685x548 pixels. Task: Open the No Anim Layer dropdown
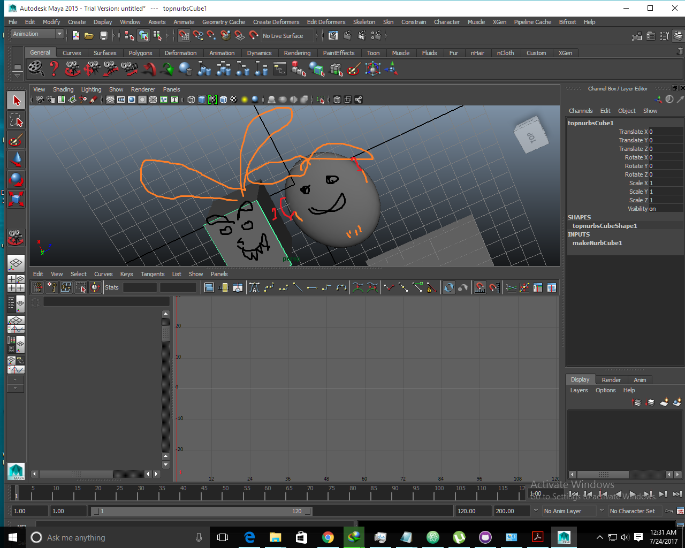570,511
